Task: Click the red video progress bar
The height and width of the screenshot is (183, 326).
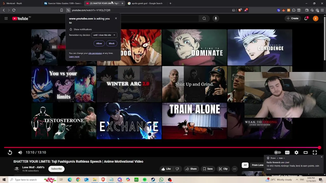Action: pyautogui.click(x=162, y=148)
